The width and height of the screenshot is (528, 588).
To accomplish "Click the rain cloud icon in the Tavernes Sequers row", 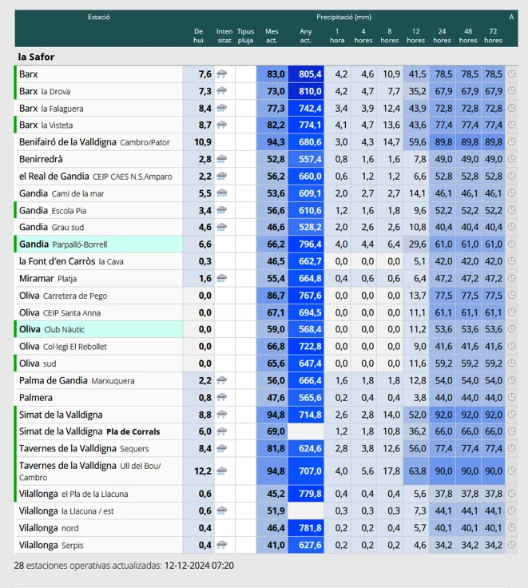I will (222, 448).
